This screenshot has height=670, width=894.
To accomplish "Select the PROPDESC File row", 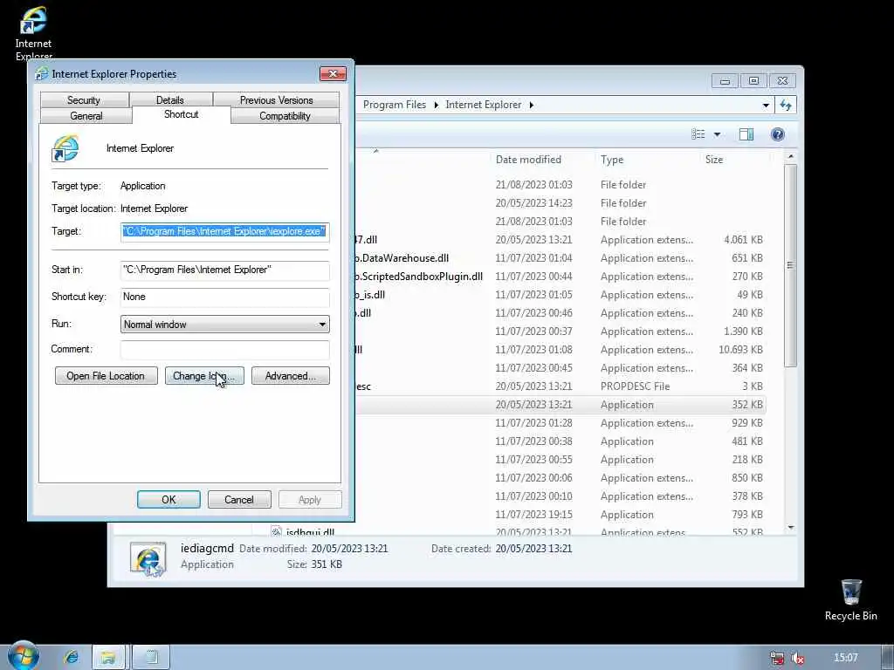I will tap(560, 386).
